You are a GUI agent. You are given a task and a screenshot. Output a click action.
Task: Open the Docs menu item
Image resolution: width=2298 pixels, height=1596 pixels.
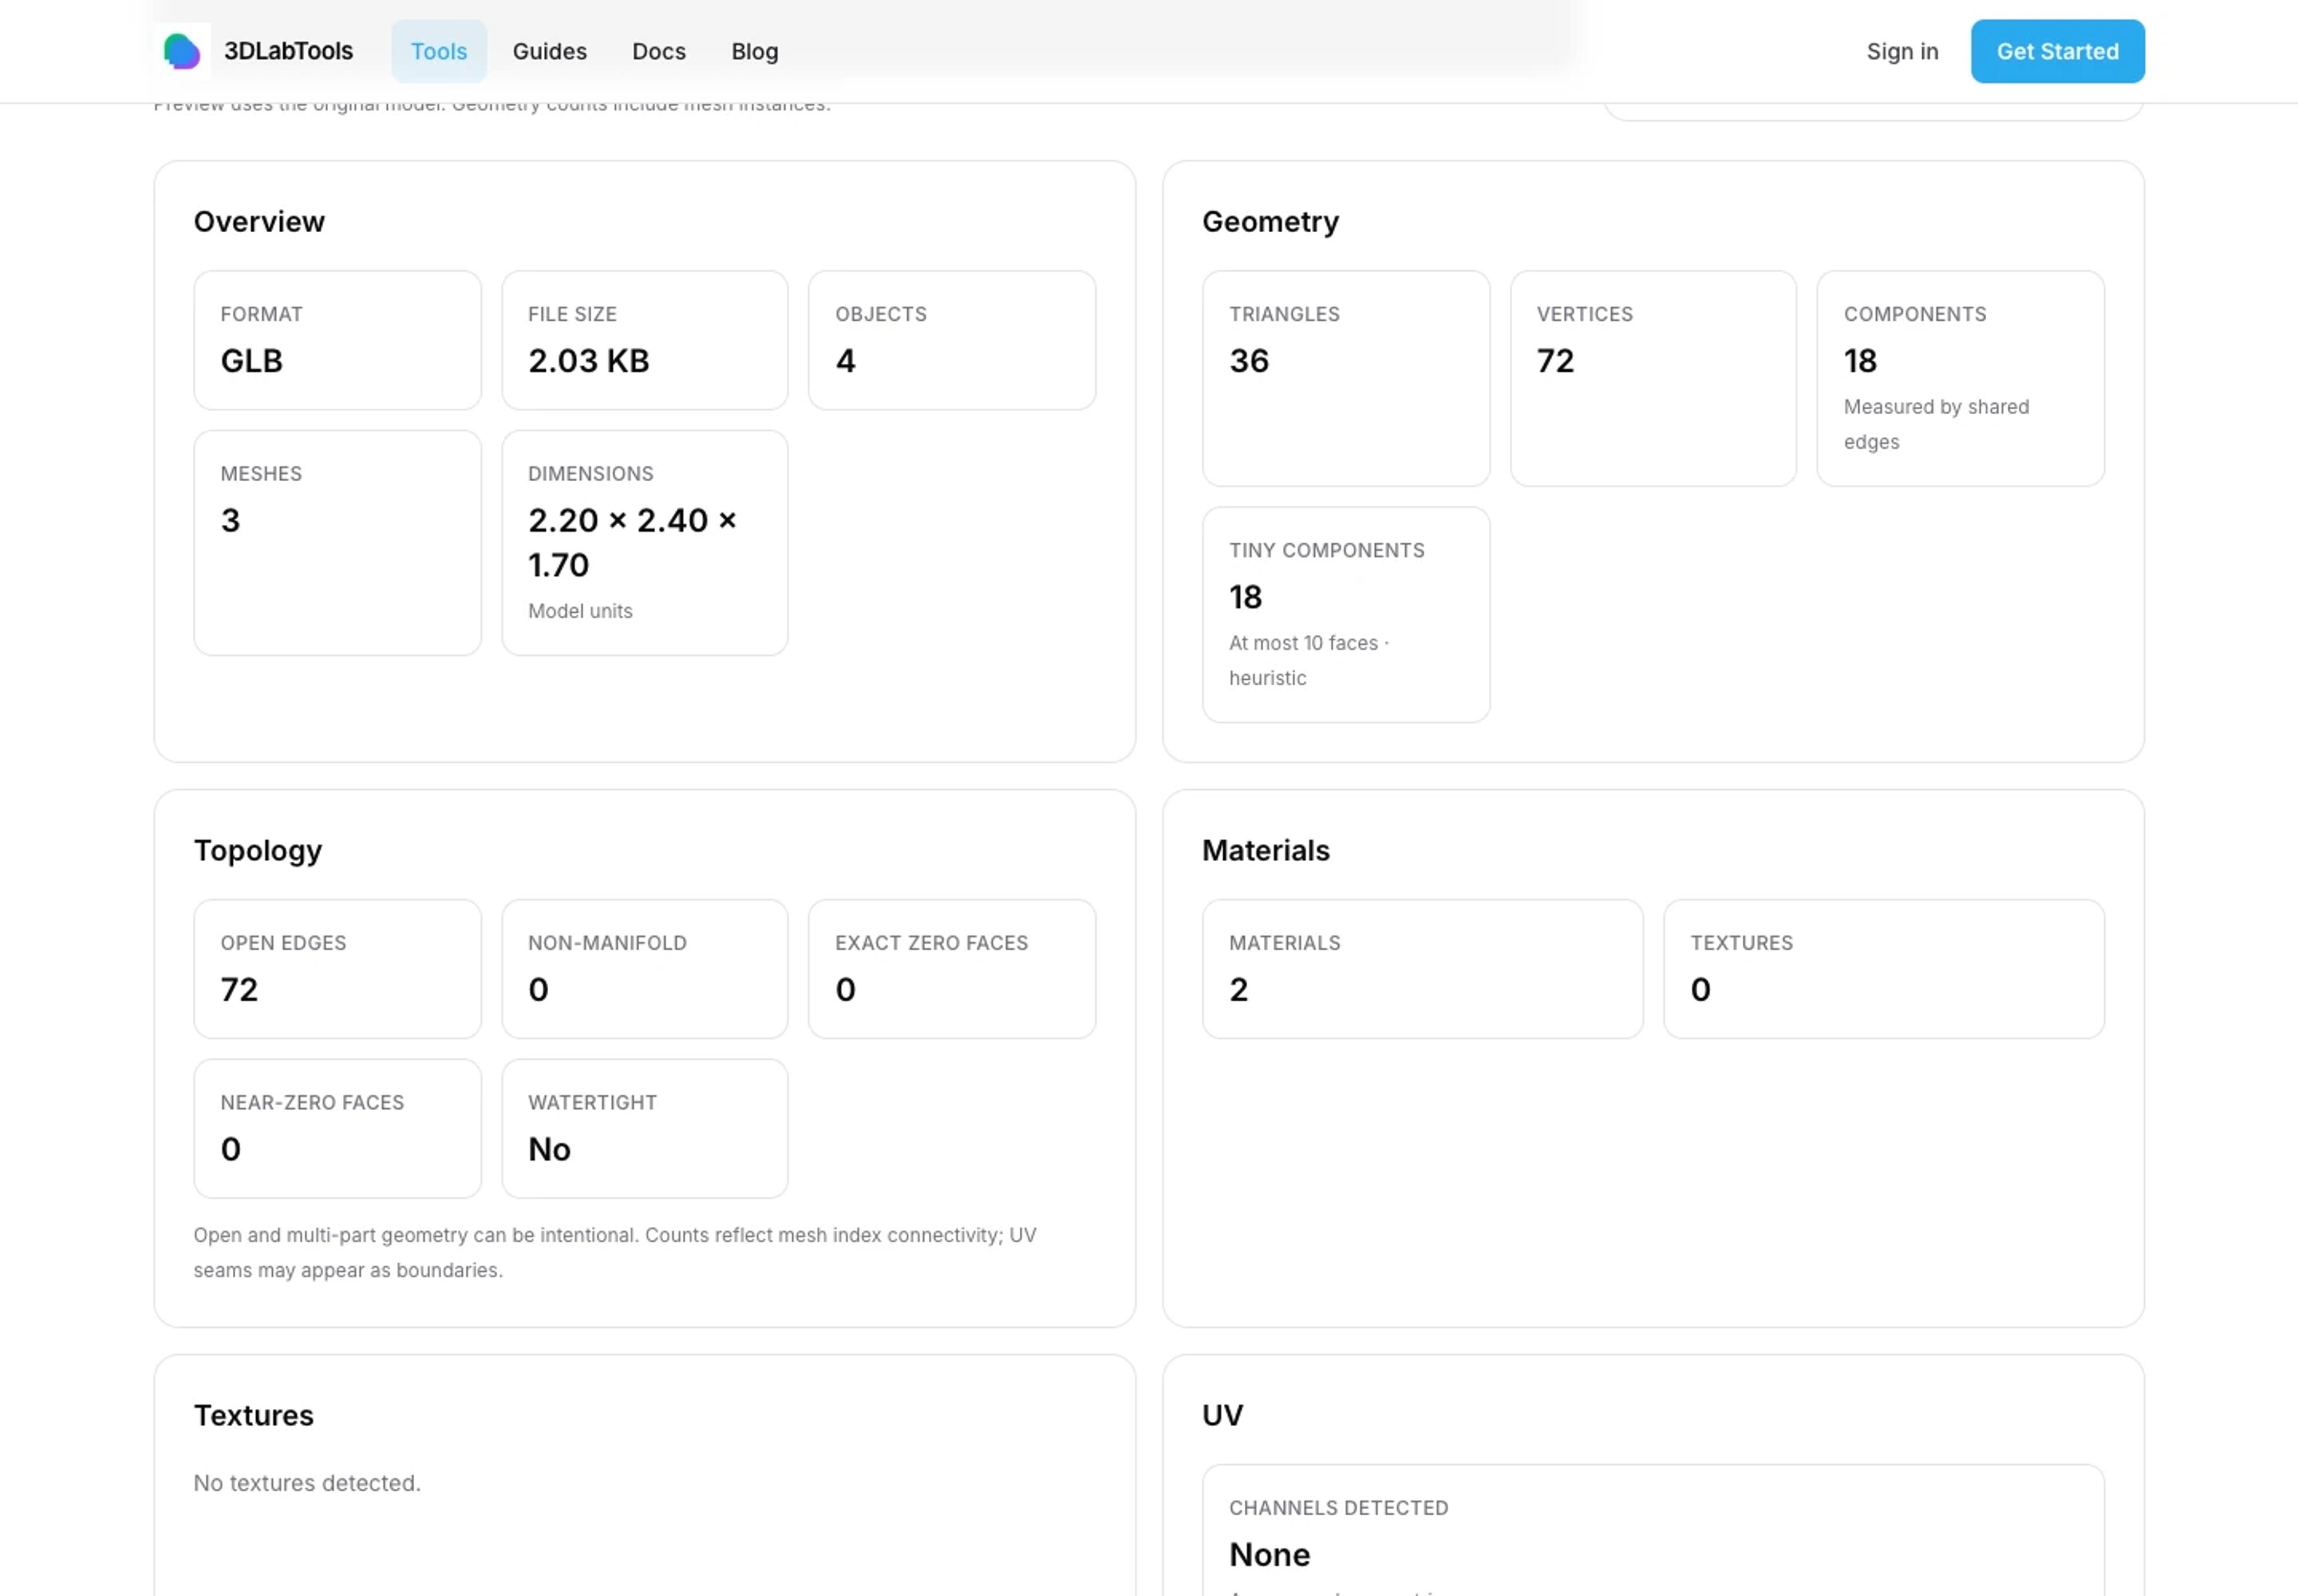point(659,51)
